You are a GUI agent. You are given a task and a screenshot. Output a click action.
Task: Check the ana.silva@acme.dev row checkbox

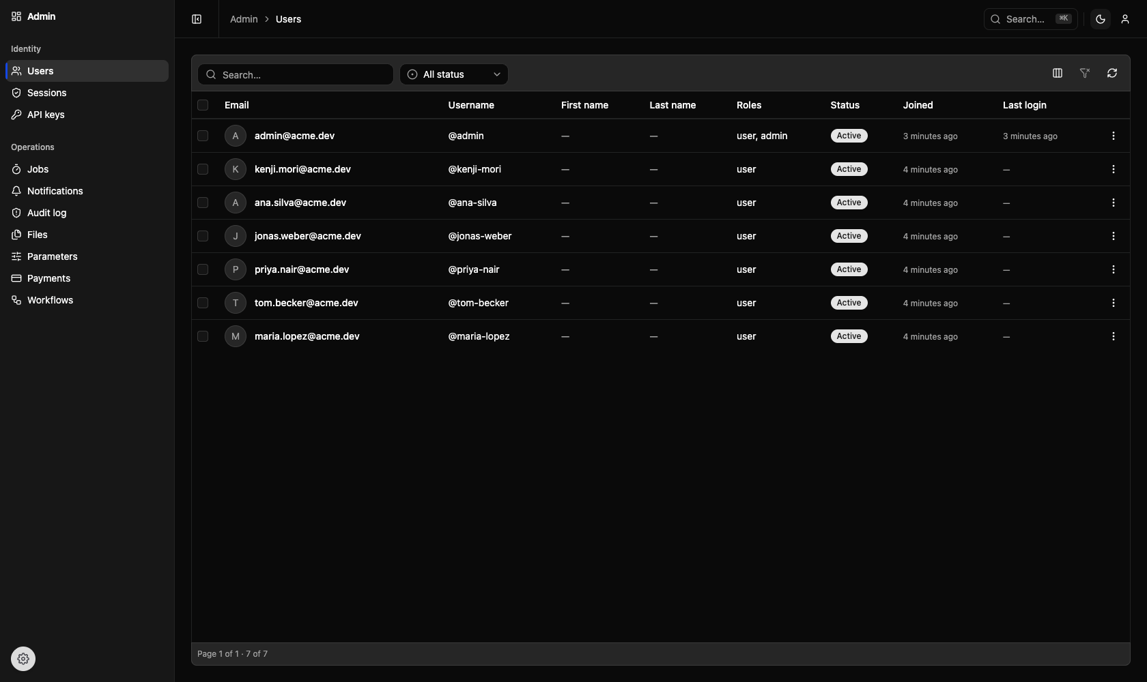click(203, 203)
